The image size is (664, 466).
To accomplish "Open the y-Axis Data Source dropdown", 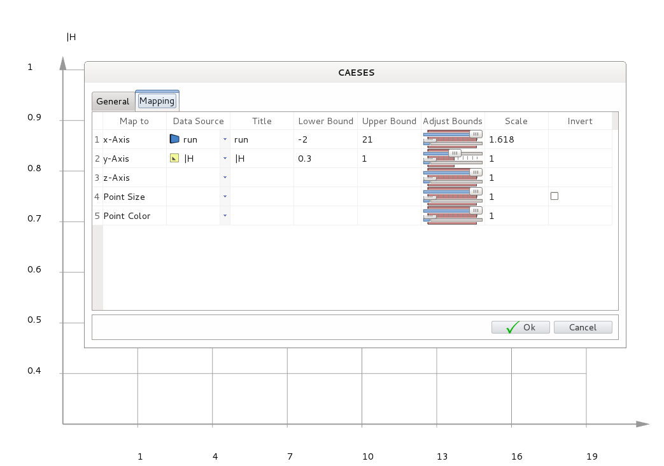I will coord(225,159).
